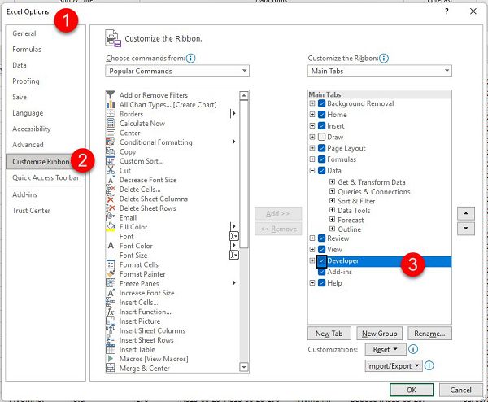Open the General options category
488x402 pixels.
tap(24, 33)
